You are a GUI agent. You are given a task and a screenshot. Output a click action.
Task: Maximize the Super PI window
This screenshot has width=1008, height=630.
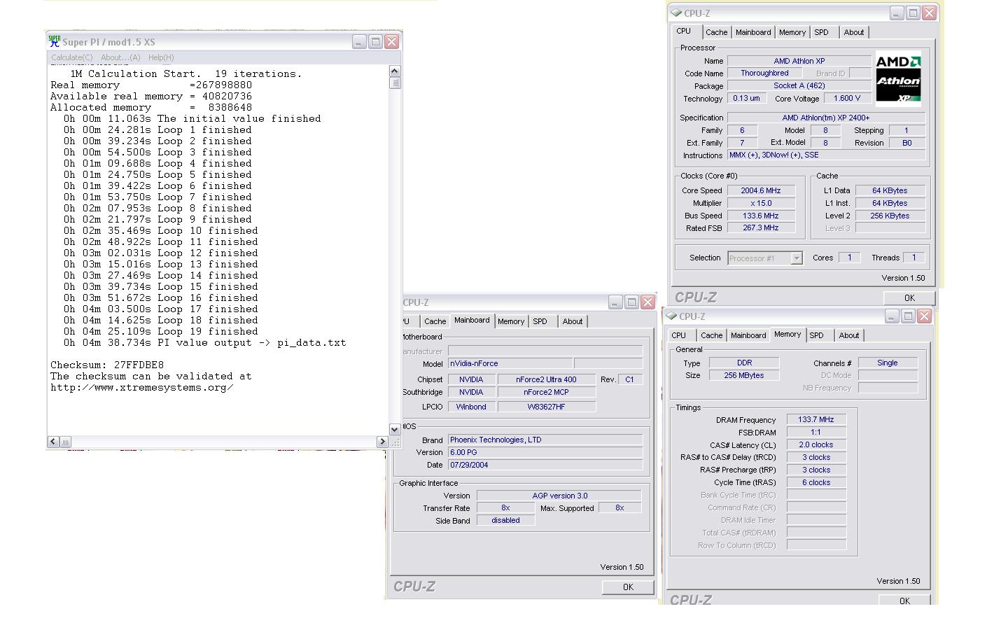(375, 41)
